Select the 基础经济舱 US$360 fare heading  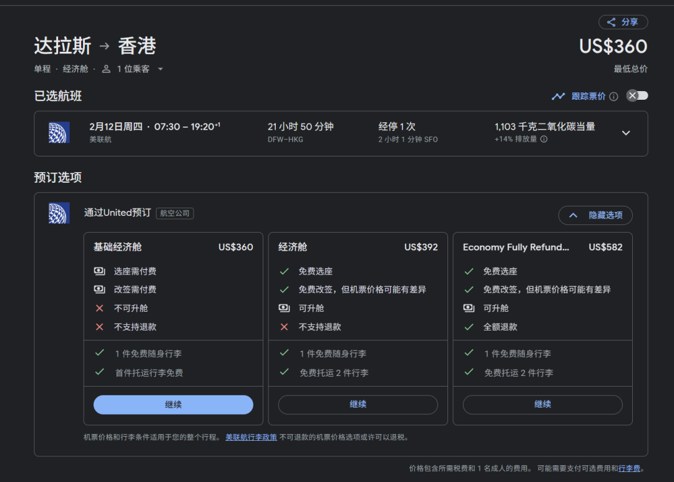(x=117, y=247)
